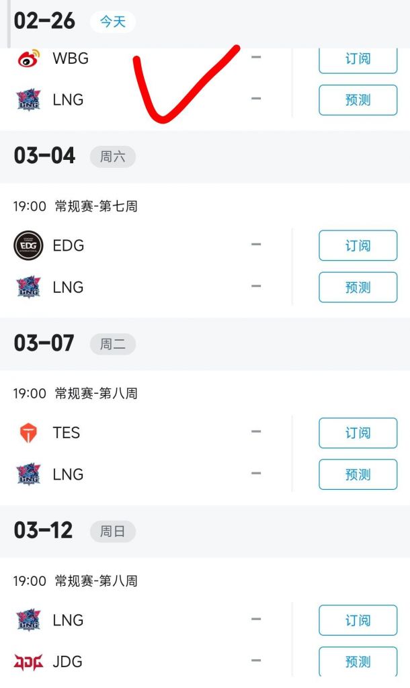Screen dimensions: 410x688
Task: Click the LNG logo in the 03-12 match
Action: [x=27, y=619]
